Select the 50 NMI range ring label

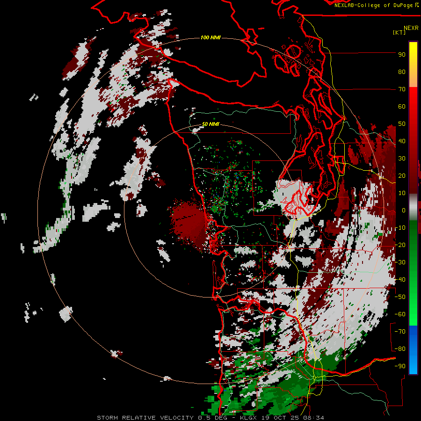point(211,124)
